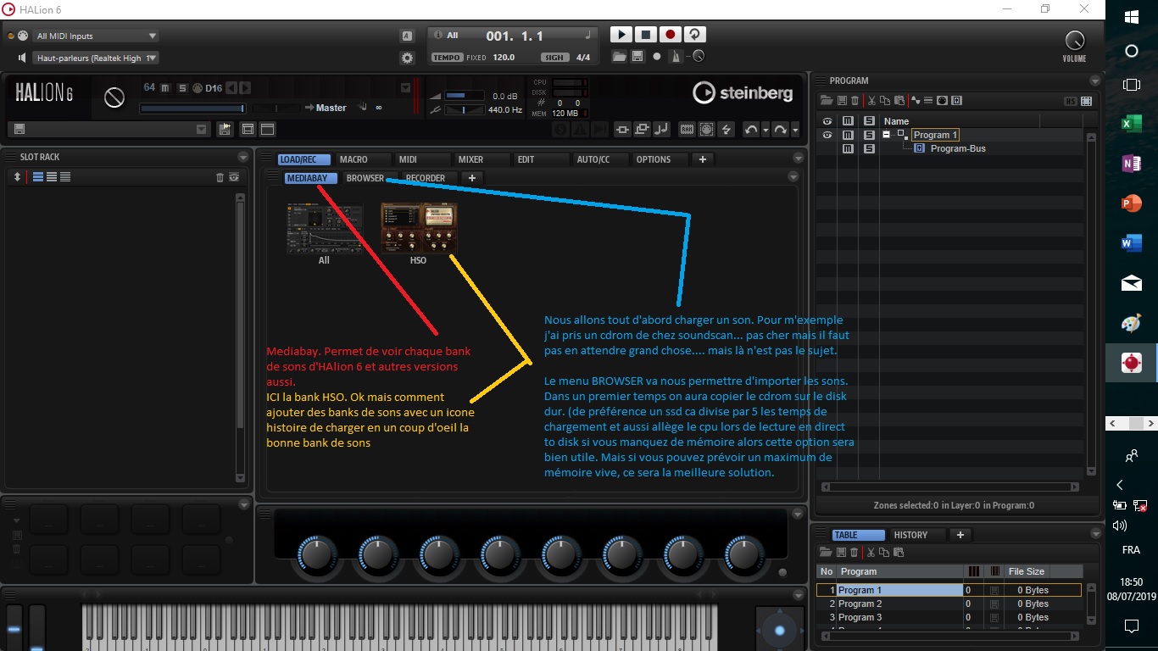This screenshot has width=1158, height=651.
Task: Open PowerPoint from the Windows taskbar
Action: pyautogui.click(x=1131, y=203)
